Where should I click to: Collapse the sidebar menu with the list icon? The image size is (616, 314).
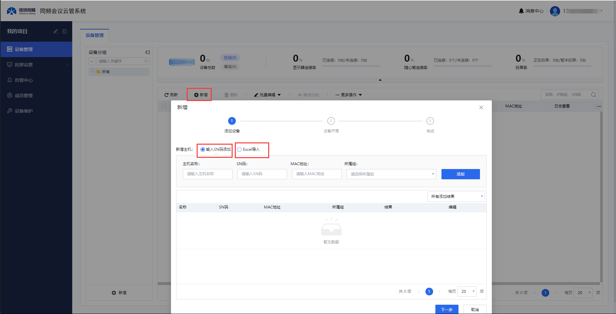tap(64, 31)
